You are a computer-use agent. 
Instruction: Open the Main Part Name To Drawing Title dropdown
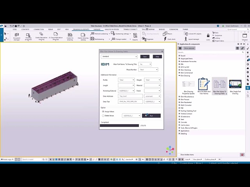[145, 64]
